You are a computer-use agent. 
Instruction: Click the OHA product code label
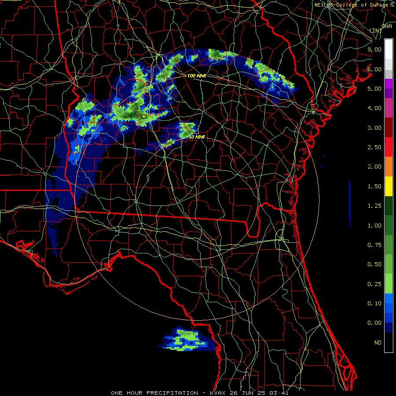387,26
